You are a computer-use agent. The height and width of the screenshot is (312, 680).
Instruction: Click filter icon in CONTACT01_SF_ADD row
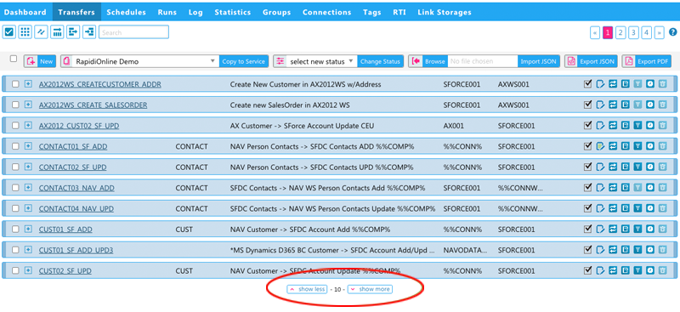point(637,146)
